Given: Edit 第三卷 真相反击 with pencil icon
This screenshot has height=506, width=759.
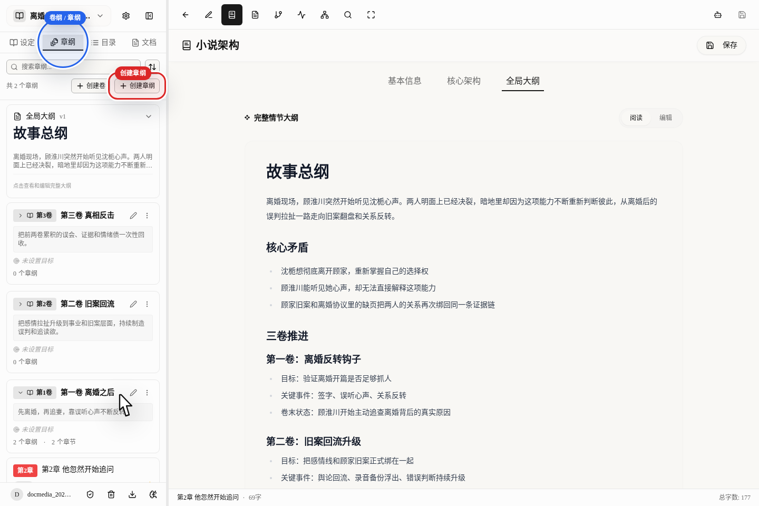Looking at the screenshot, I should click(x=133, y=216).
